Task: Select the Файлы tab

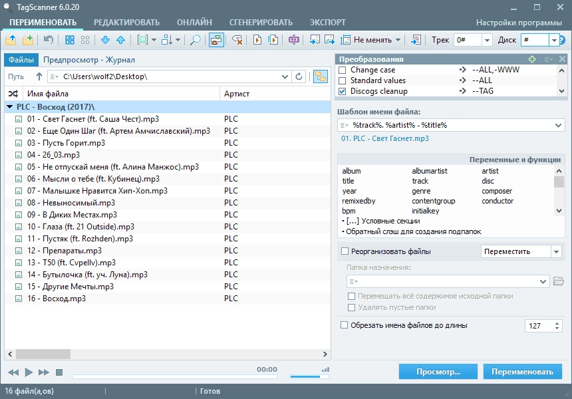Action: [x=21, y=60]
